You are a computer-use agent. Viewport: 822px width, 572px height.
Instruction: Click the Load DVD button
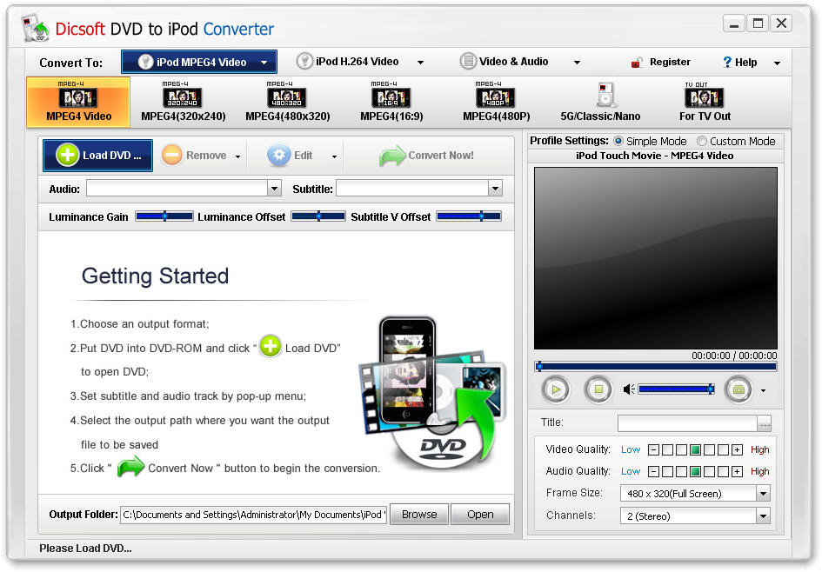pyautogui.click(x=98, y=155)
